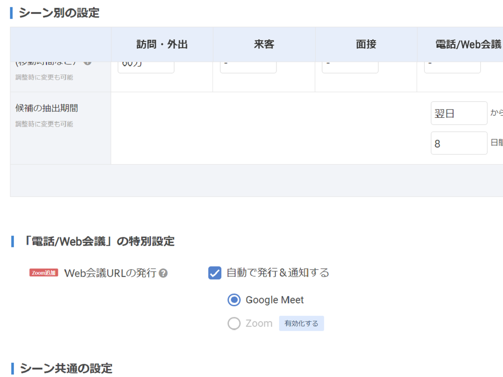Click the days input showing 8
Screen dimensions: 503x377
pyautogui.click(x=459, y=143)
